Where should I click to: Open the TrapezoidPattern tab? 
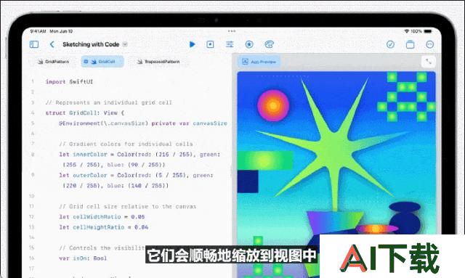point(158,62)
